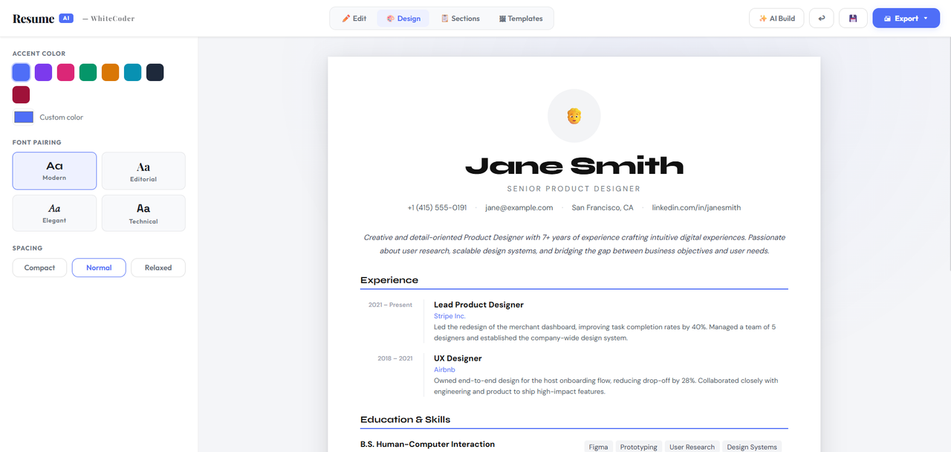Click the AI badge beside Resume logo
The image size is (951, 452).
point(66,18)
